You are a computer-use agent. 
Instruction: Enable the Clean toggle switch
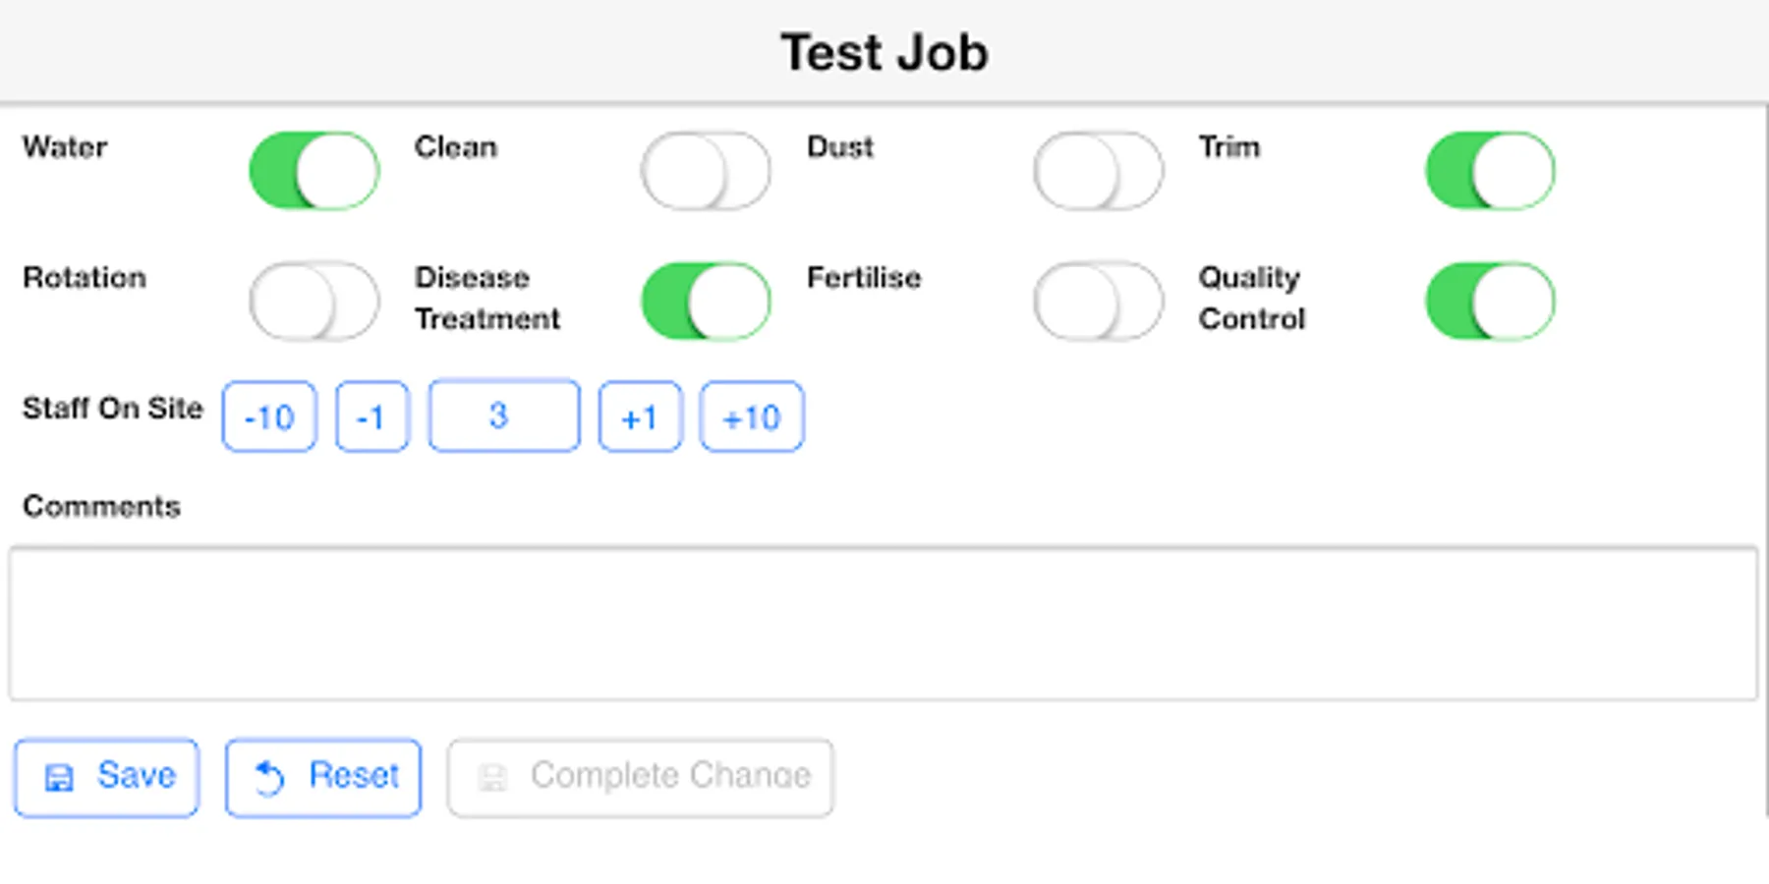[x=706, y=171]
